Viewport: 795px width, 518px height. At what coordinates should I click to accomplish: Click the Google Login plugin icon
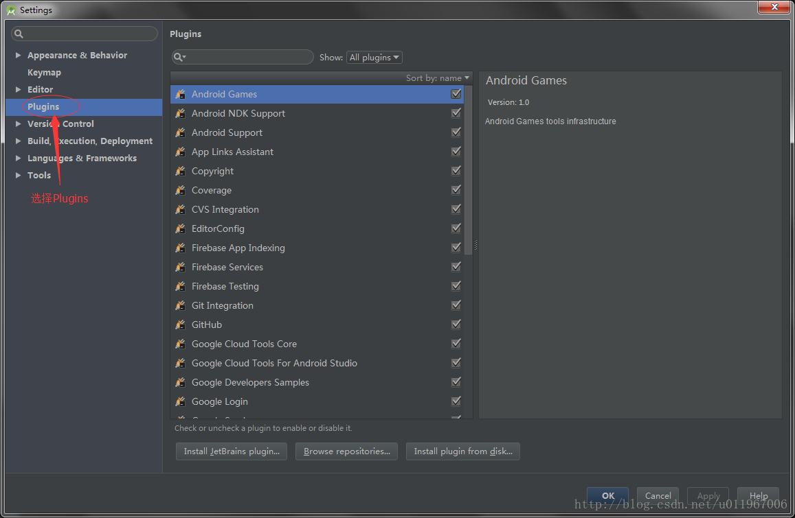click(180, 402)
